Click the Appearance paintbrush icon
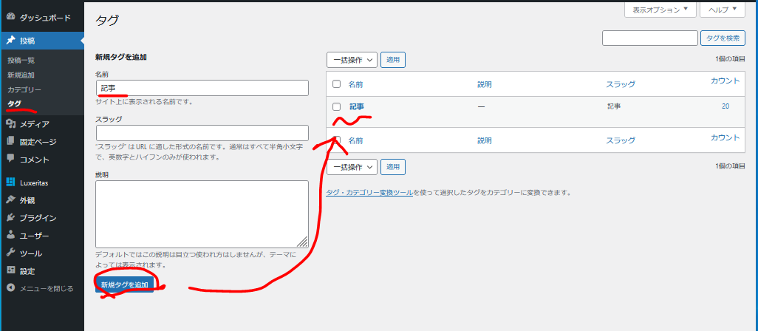This screenshot has height=331, width=758. 10,200
